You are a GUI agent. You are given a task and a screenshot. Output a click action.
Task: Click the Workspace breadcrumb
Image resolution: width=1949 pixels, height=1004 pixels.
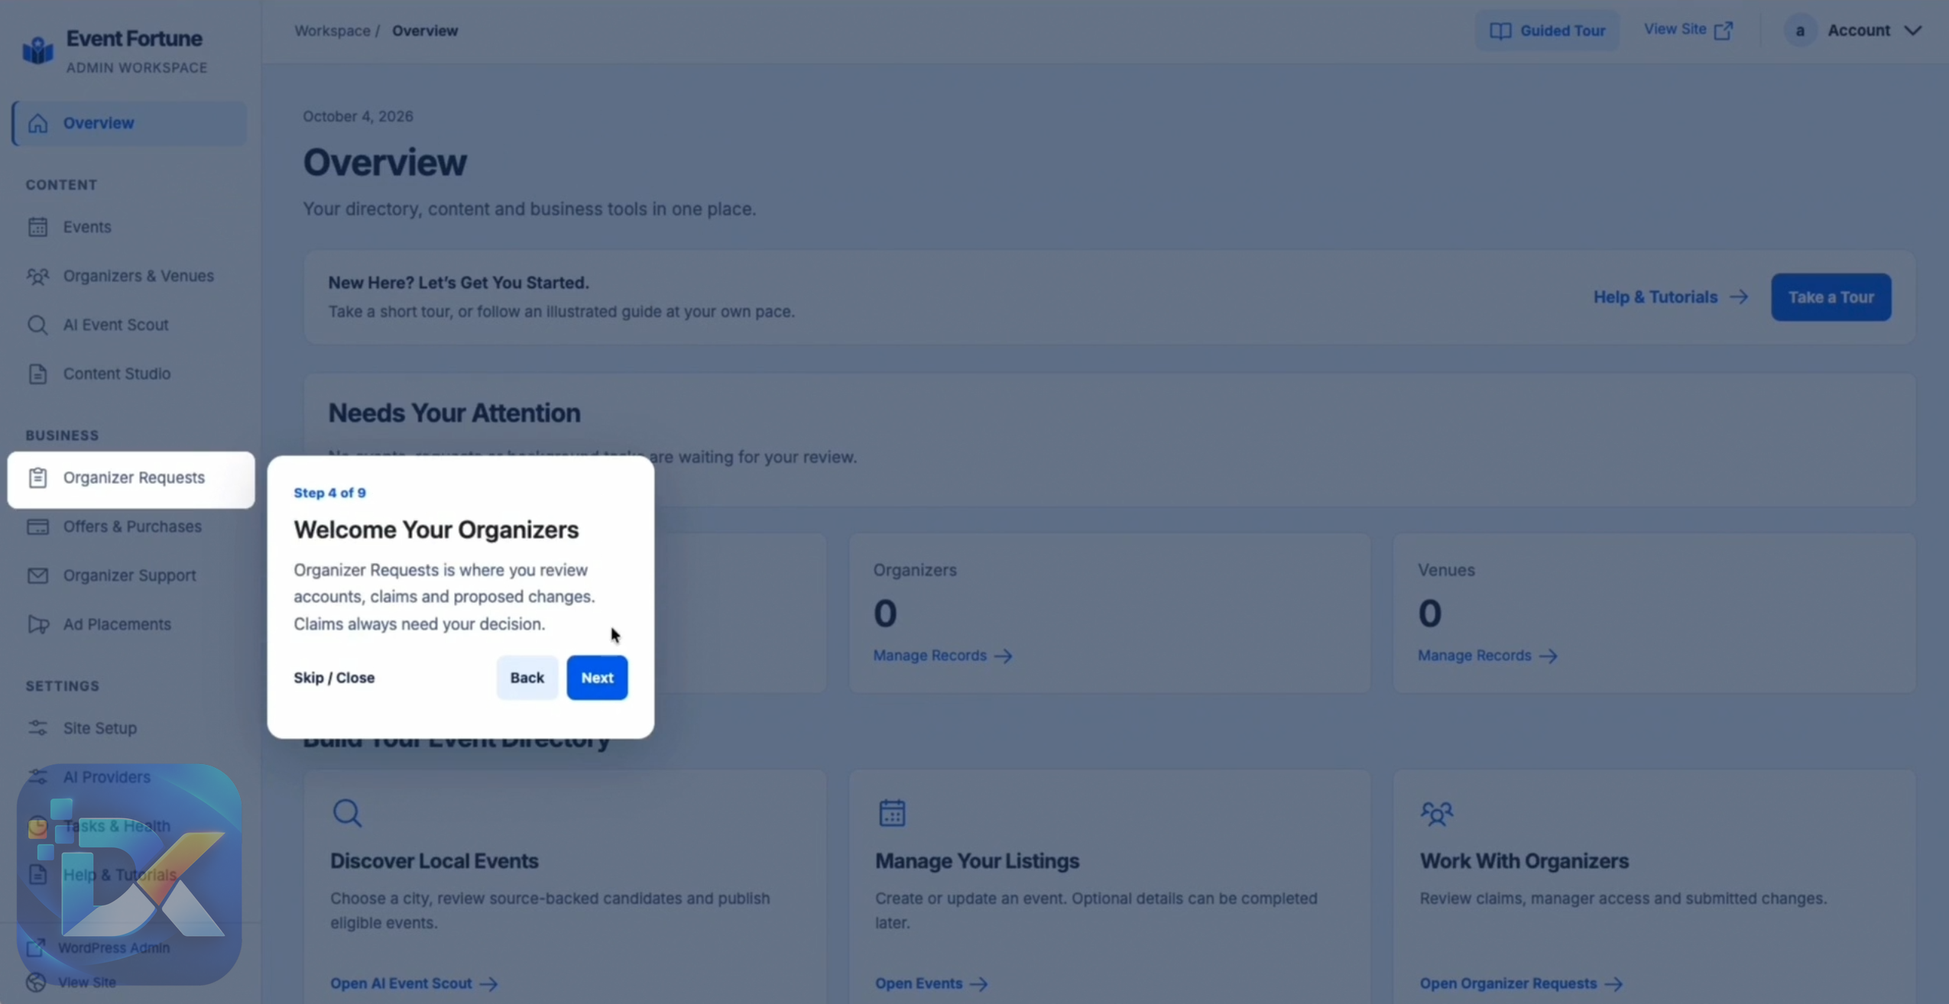pos(332,31)
